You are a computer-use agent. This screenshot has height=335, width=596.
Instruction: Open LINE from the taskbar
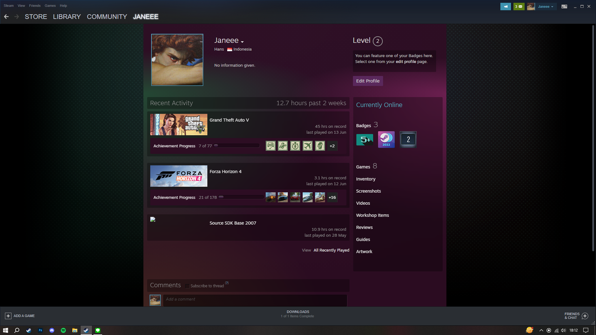pyautogui.click(x=98, y=330)
